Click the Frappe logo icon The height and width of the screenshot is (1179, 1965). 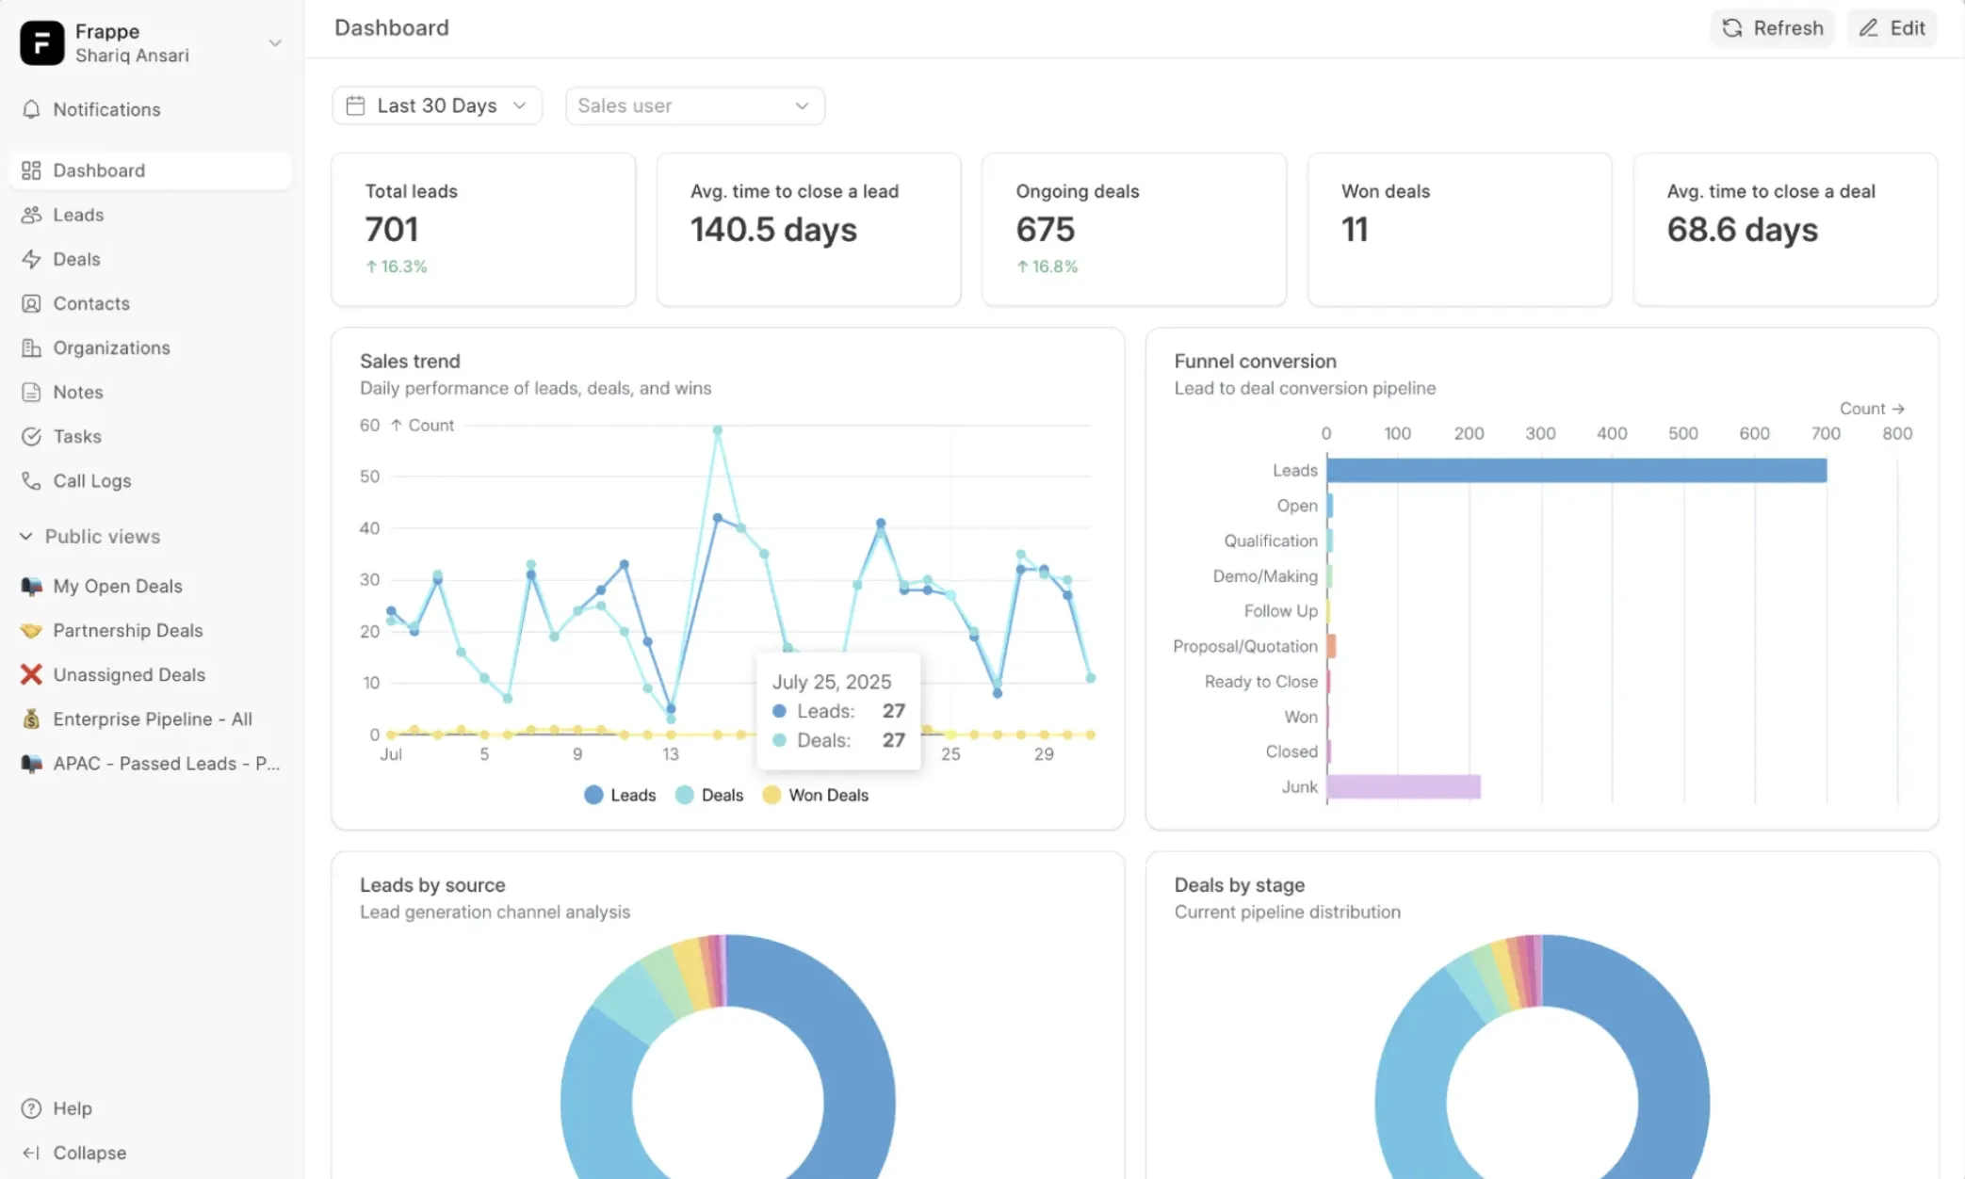41,43
